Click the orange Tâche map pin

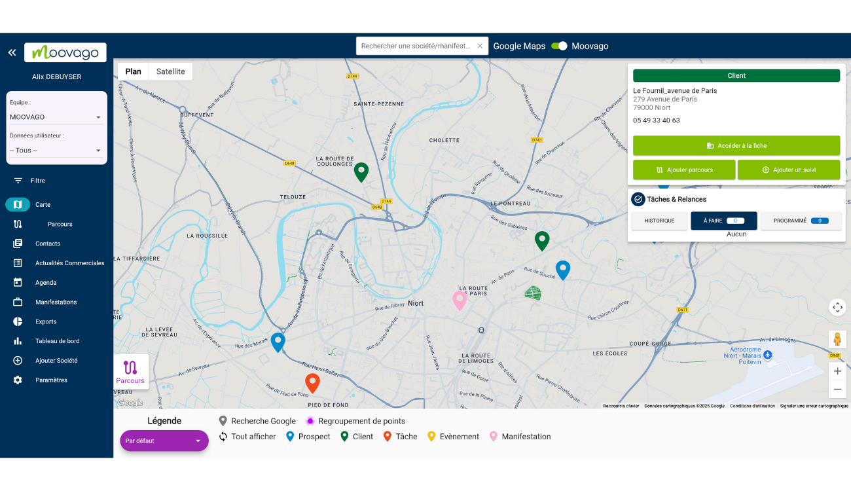[x=312, y=382]
